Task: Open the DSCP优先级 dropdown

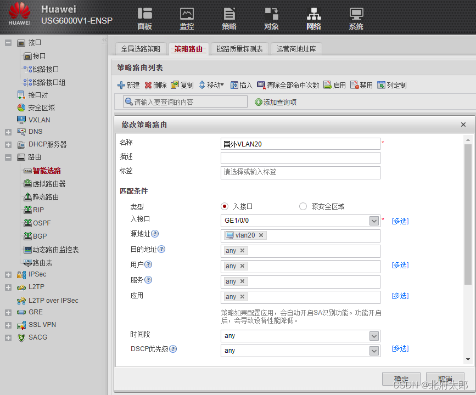Action: click(374, 351)
